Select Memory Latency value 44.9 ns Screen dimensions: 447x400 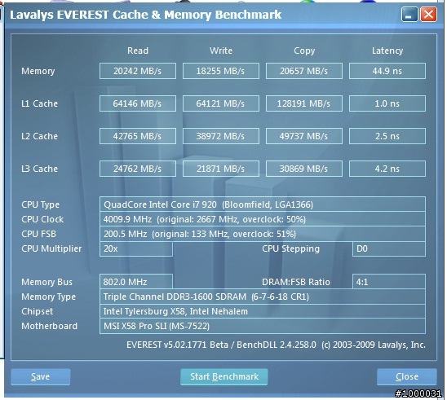[387, 71]
